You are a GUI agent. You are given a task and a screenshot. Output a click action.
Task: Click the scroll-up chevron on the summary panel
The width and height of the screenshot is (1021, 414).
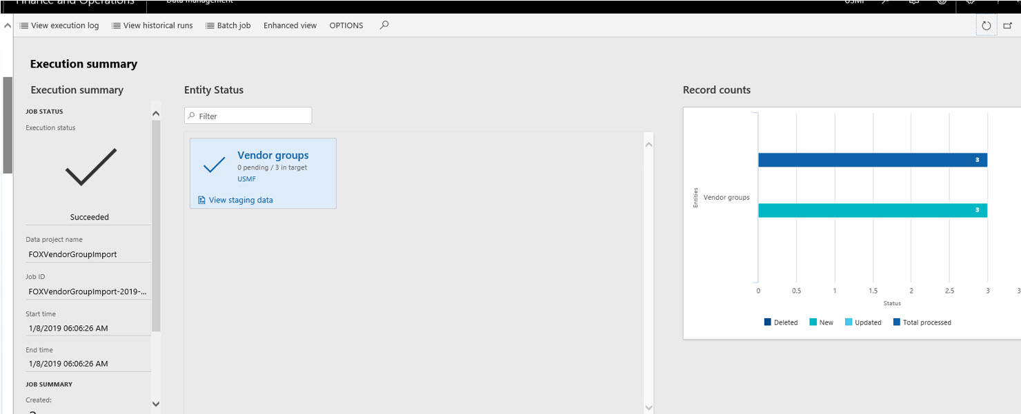pos(155,112)
